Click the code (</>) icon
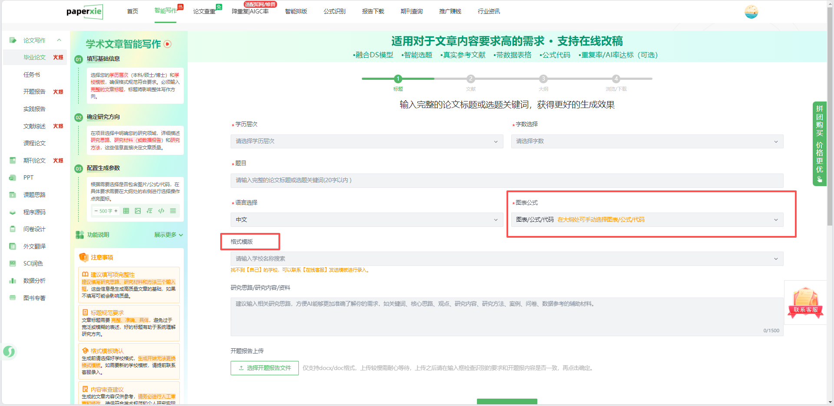834x406 pixels. tap(161, 211)
